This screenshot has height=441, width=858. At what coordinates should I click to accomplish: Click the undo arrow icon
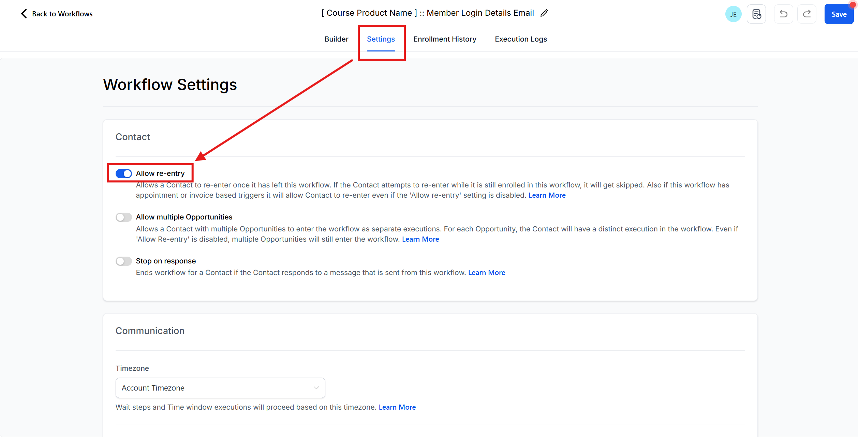pyautogui.click(x=783, y=14)
